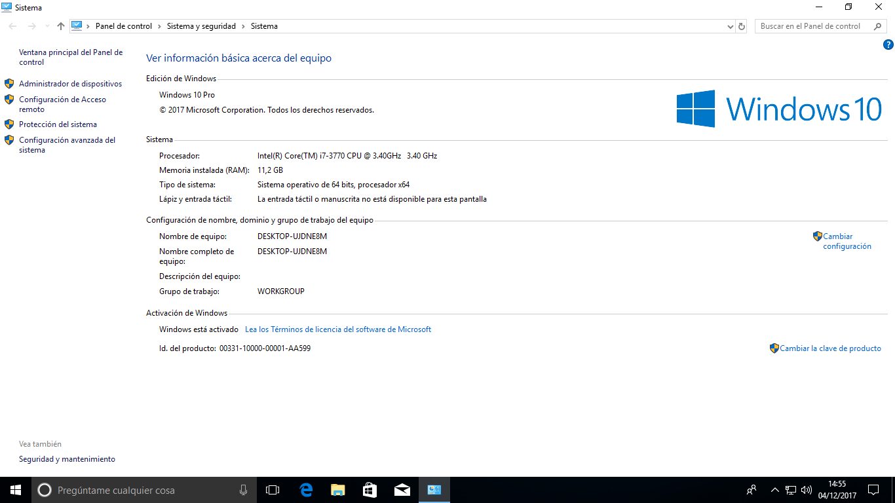The height and width of the screenshot is (503, 895).
Task: Click 'Windows 10 Pro' edition text
Action: [187, 95]
